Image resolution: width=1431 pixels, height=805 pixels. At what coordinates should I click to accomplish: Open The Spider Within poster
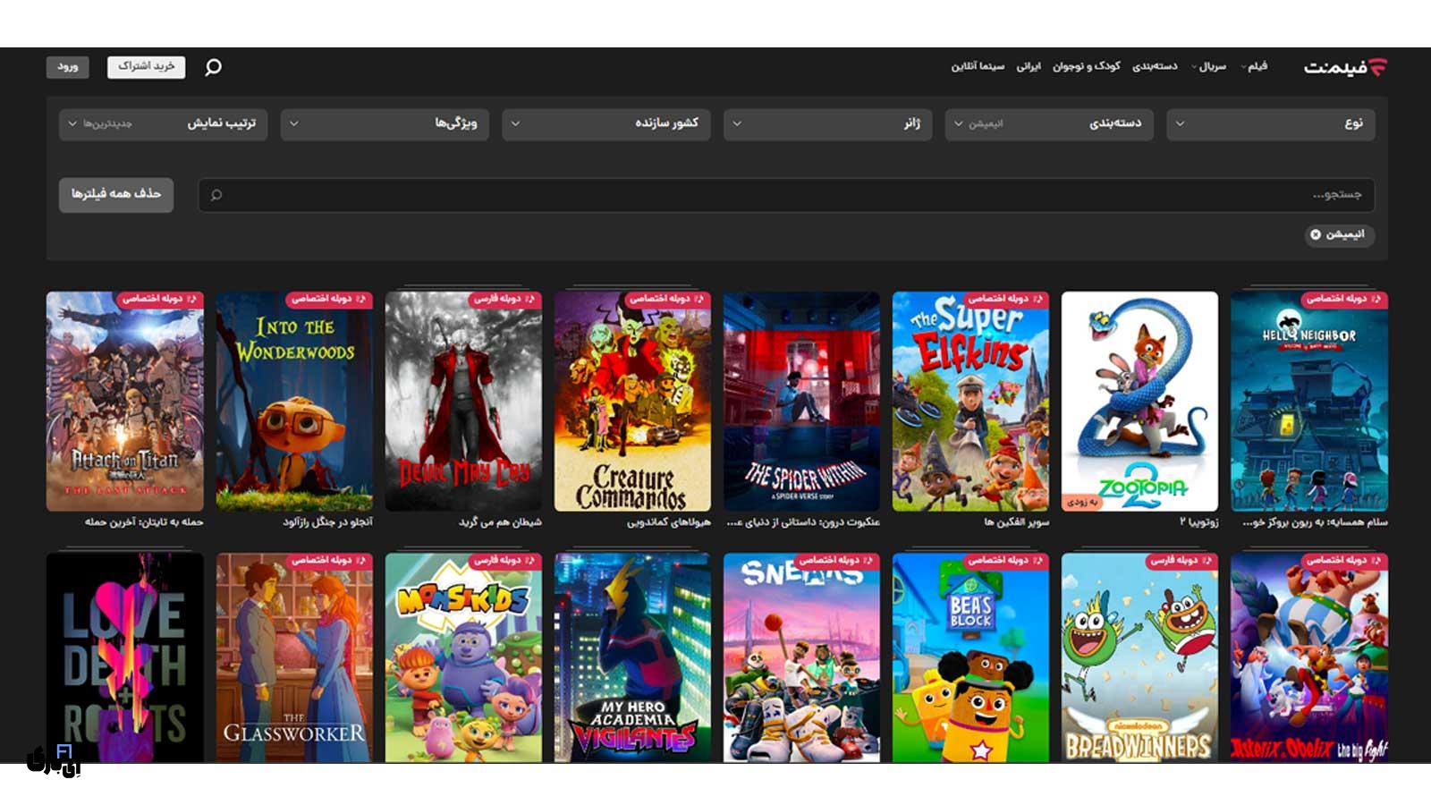801,401
